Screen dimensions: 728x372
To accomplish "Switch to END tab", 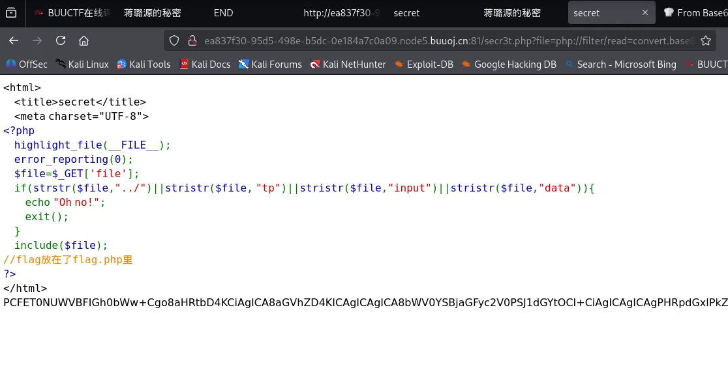I will (x=223, y=13).
